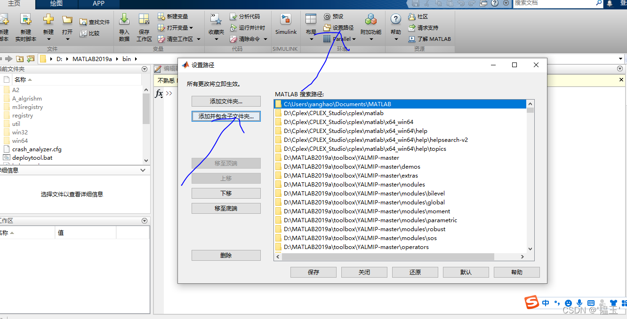The image size is (627, 319).
Task: Click the 删除 remove button
Action: coord(226,255)
